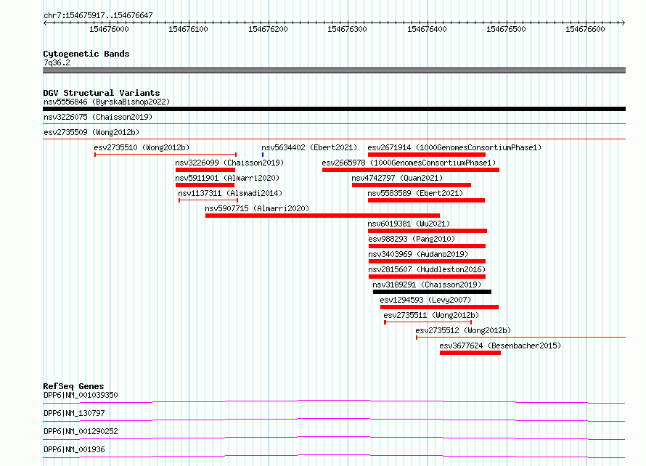The width and height of the screenshot is (646, 466).
Task: Click esv3677624 (Besenbacher2015) label
Action: [500, 346]
